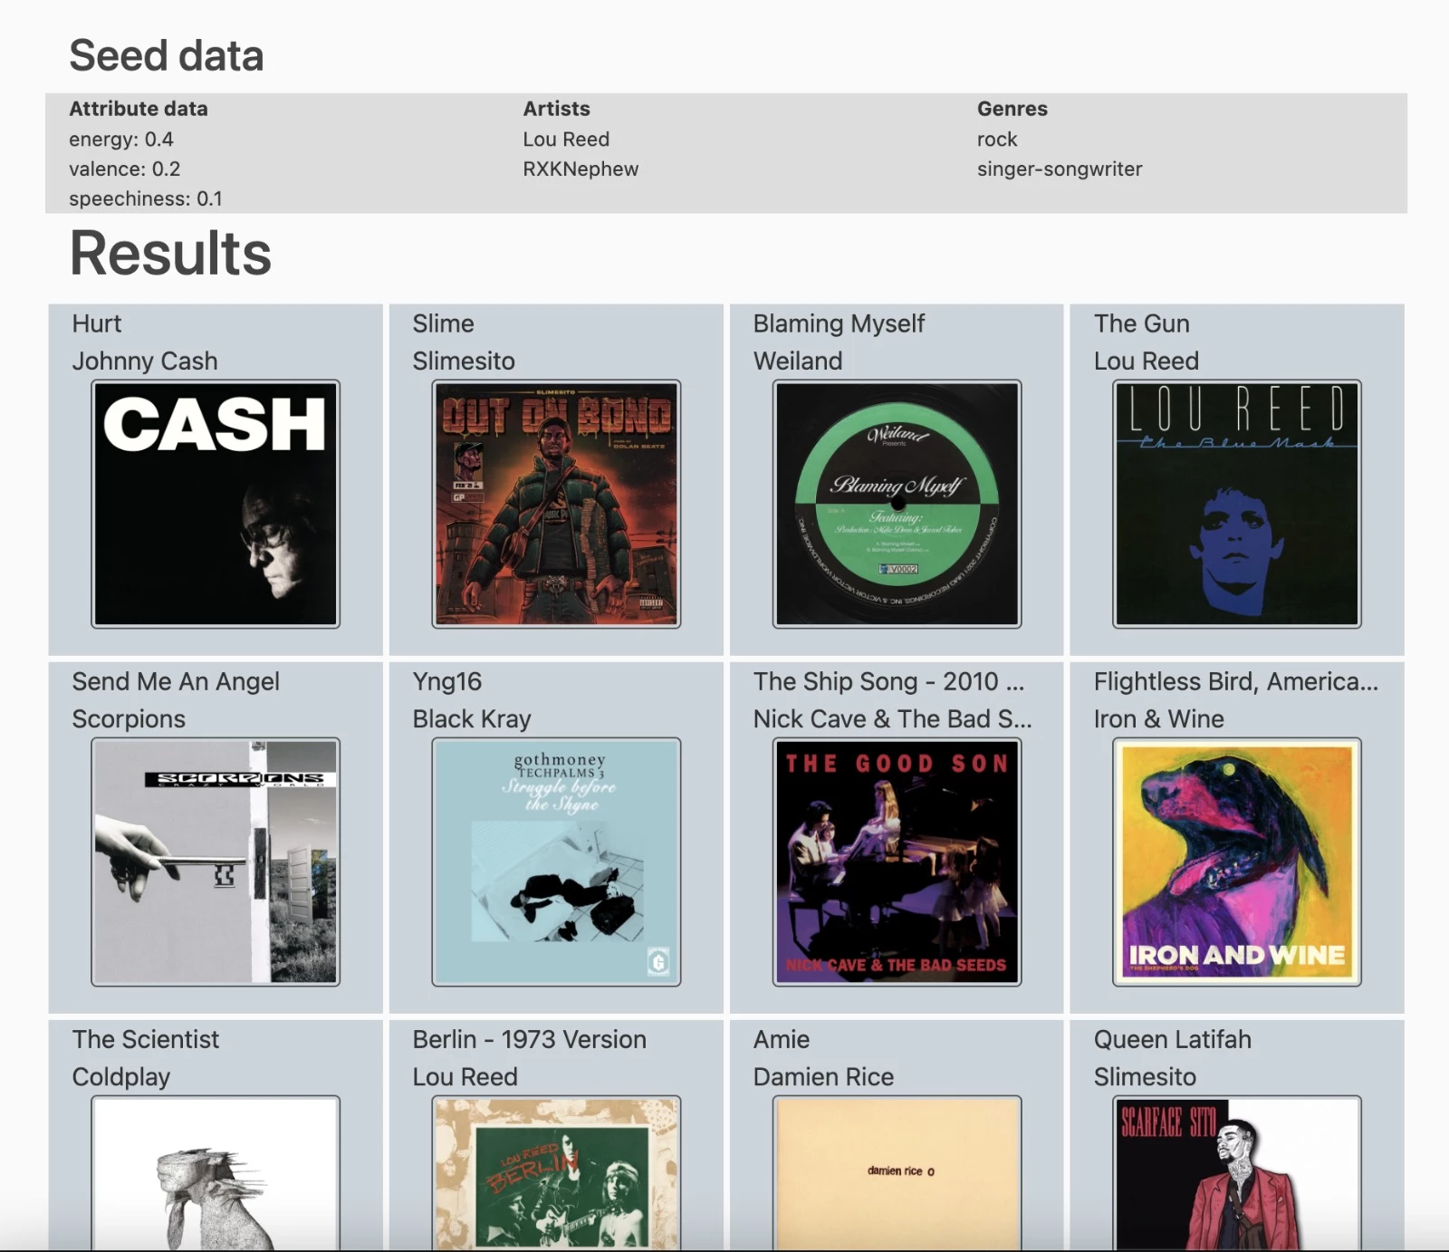Select Weiland Blaming Myself vinyl artwork
The image size is (1449, 1252).
[x=897, y=504]
